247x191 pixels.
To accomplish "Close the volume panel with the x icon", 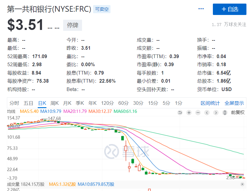I will [242, 184].
